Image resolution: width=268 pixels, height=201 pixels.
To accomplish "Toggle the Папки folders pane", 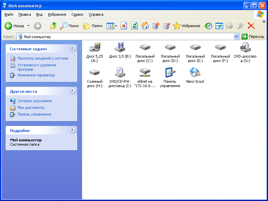I will tap(93, 26).
